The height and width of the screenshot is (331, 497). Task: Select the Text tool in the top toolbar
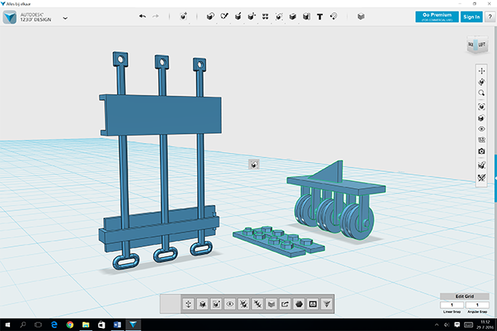320,16
